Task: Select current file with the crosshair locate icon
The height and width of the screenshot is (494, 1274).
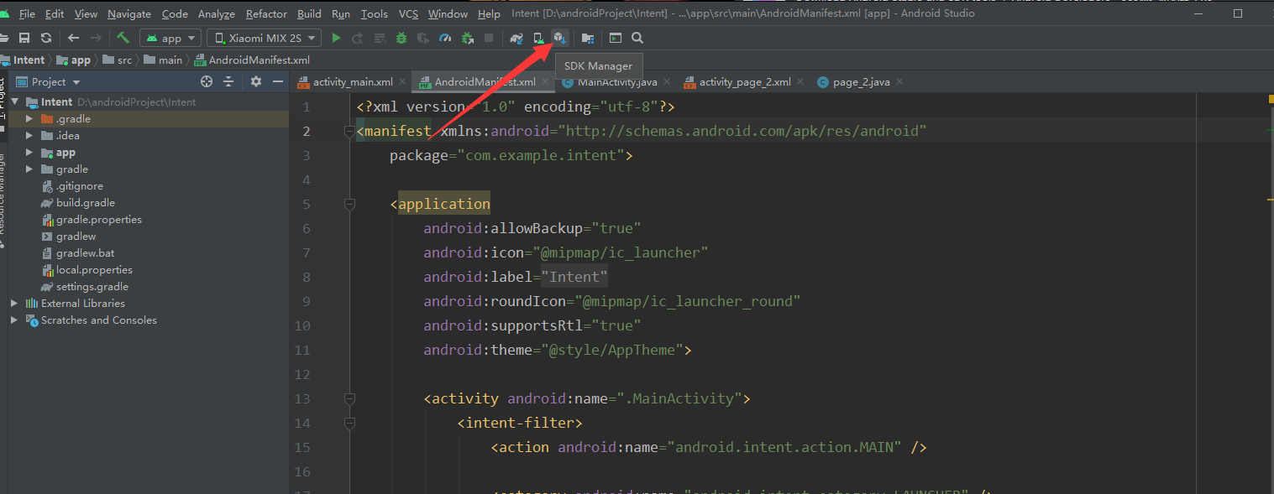Action: [x=207, y=81]
